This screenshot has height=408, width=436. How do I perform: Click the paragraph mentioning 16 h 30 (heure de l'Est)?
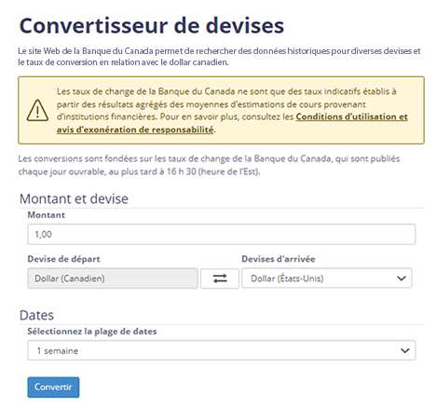coord(209,165)
